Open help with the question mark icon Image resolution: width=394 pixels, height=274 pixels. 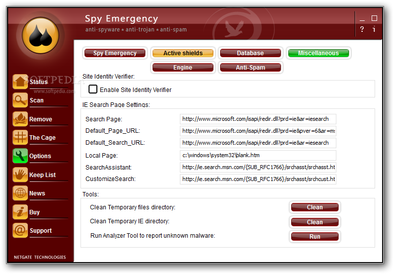[x=362, y=29]
